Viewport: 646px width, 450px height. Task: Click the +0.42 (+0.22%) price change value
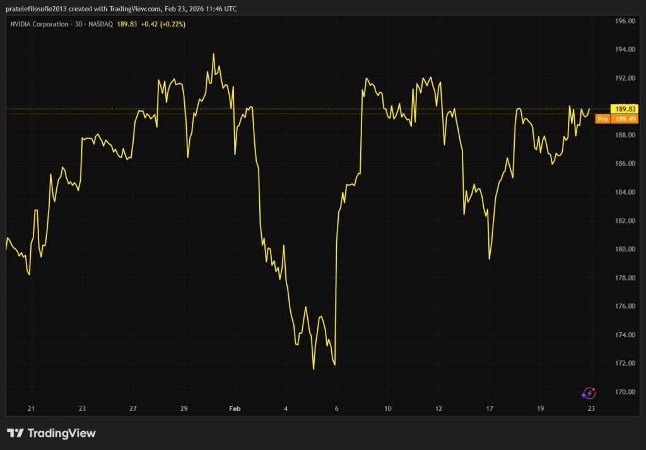[163, 24]
